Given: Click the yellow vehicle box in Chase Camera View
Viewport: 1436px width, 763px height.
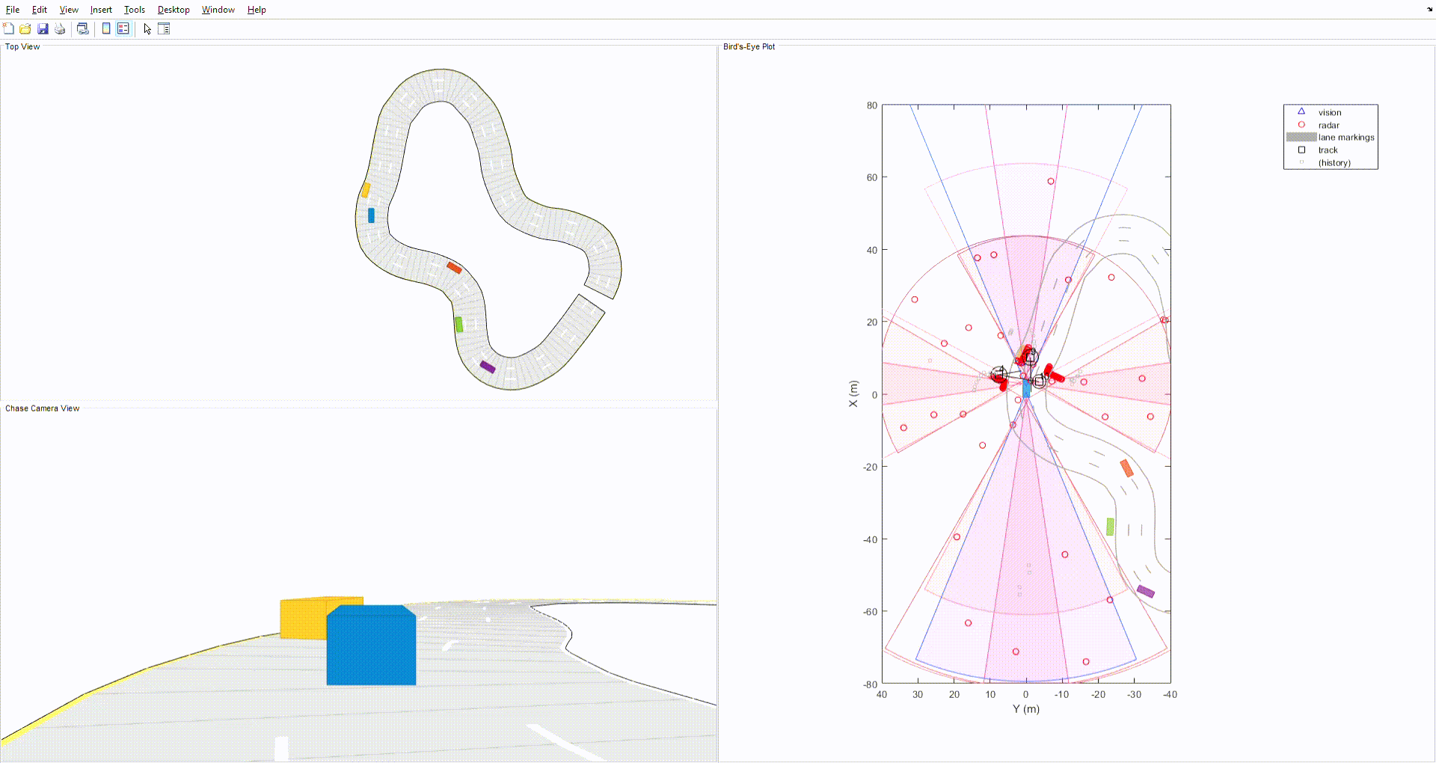Looking at the screenshot, I should click(303, 618).
